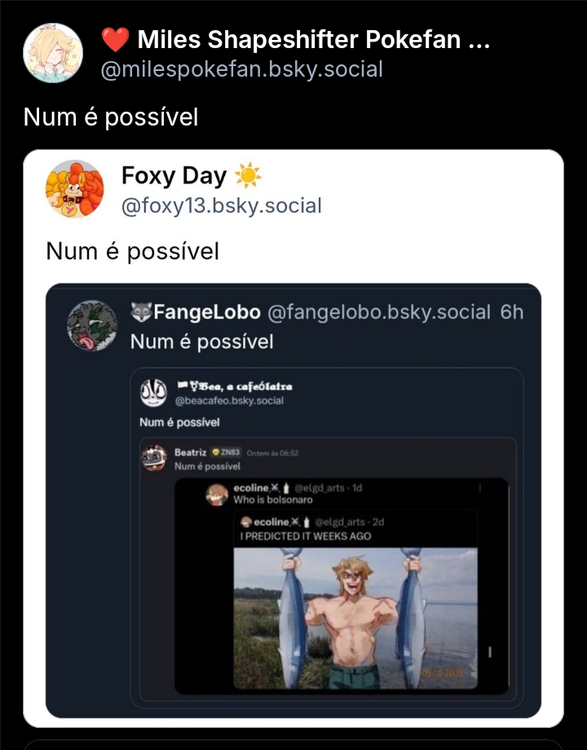Viewport: 587px width, 750px height.
Task: Click Foxy Day's Num é possível post text
Action: [133, 251]
